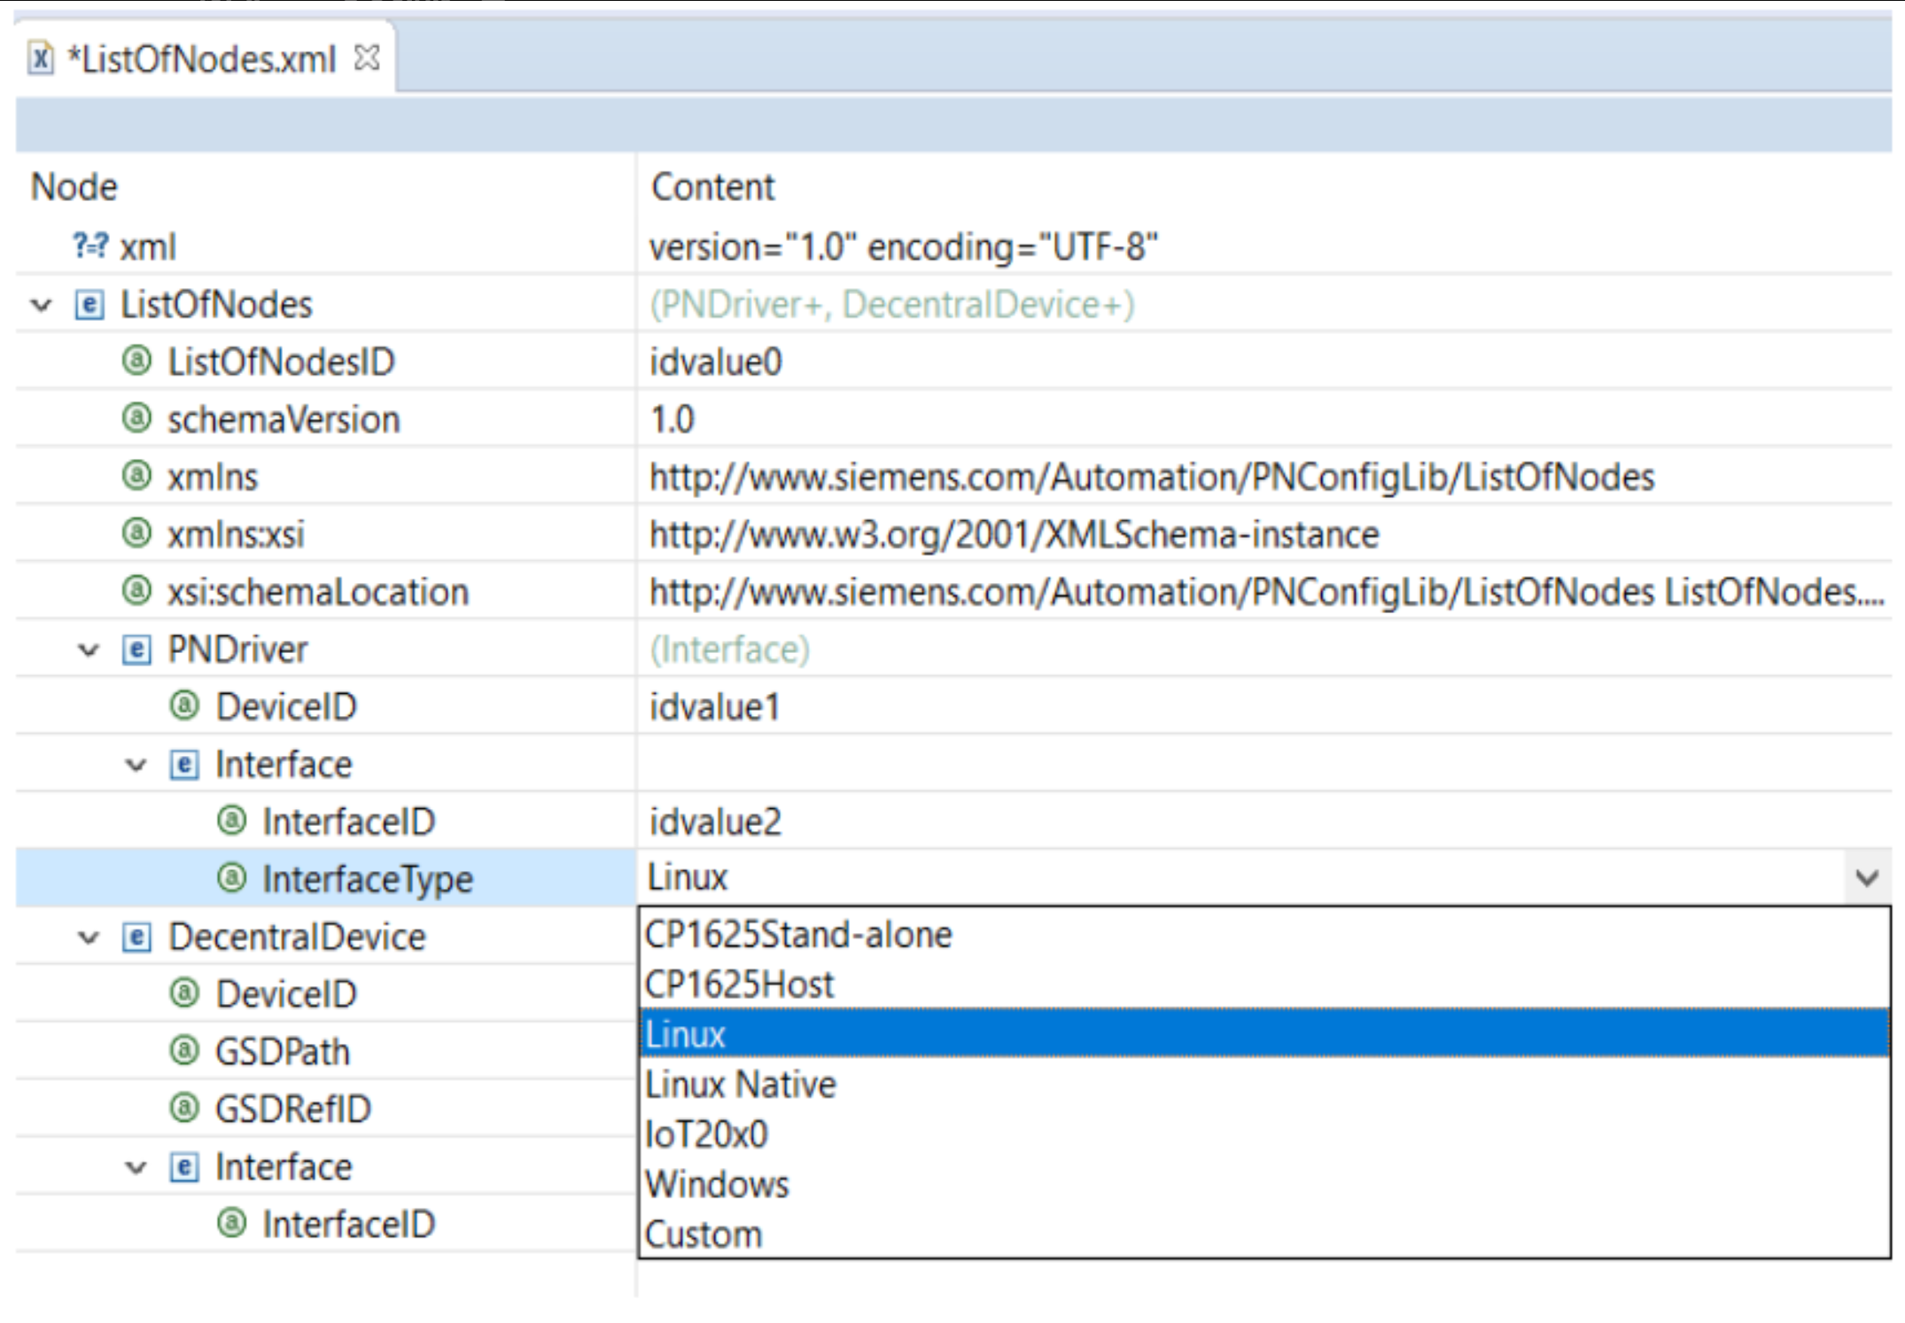Choose Linux Native from the dropdown list
Viewport: 1905px width, 1323px height.
pyautogui.click(x=1264, y=1084)
